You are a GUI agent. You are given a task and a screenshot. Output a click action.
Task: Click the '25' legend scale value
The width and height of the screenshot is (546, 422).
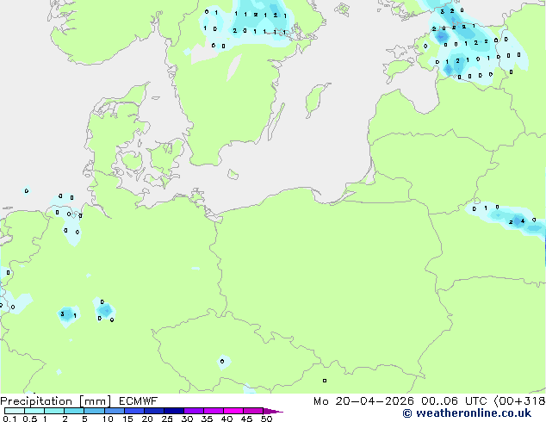click(x=167, y=419)
